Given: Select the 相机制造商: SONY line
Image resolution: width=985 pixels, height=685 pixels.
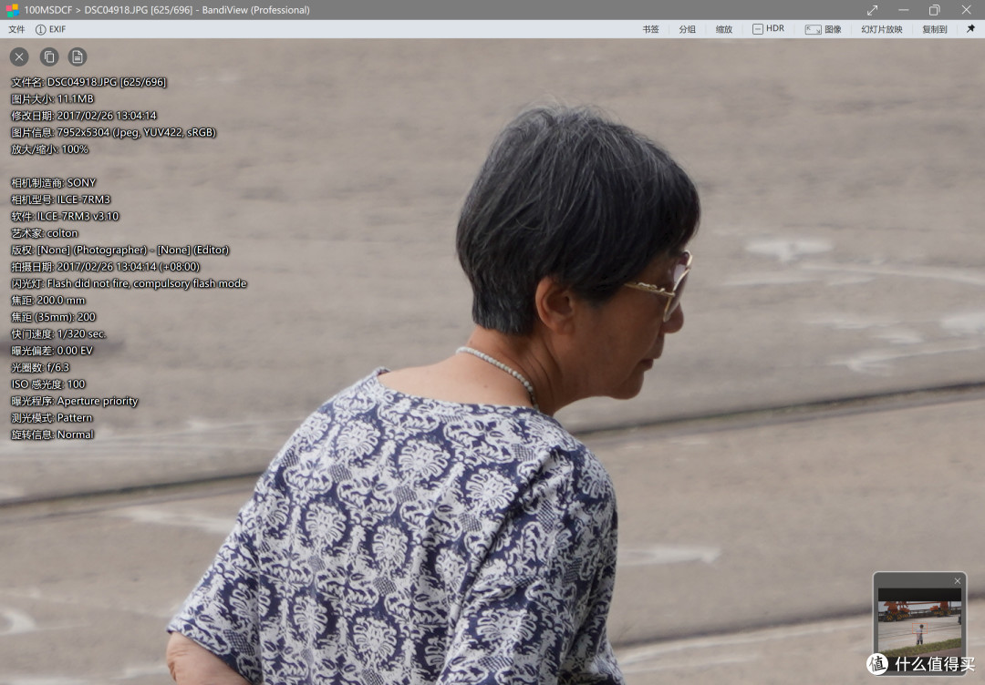Looking at the screenshot, I should tap(54, 182).
